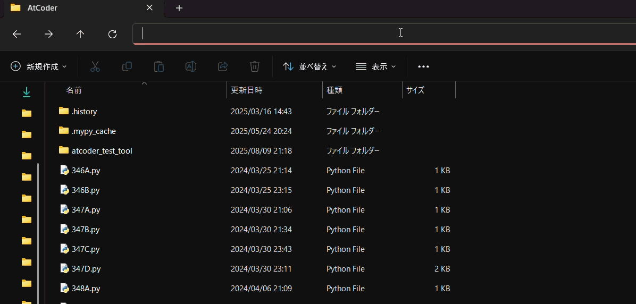The height and width of the screenshot is (304, 636).
Task: Select the AtCoder tab
Action: [83, 8]
